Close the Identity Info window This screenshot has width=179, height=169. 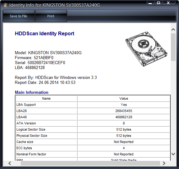tap(168, 3)
